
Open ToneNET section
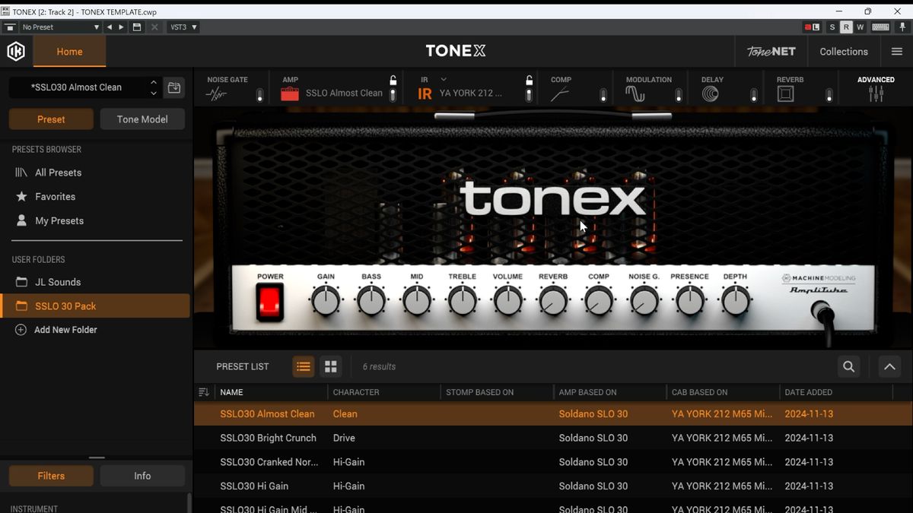pyautogui.click(x=771, y=52)
